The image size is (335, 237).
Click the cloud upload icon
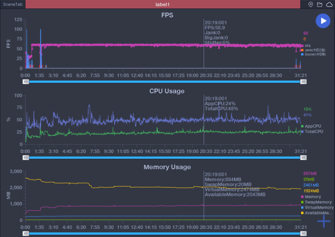329,4
